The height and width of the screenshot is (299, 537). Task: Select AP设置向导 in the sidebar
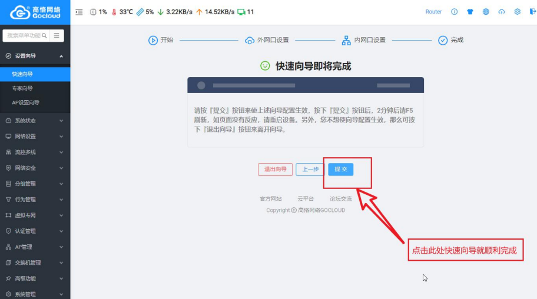pyautogui.click(x=26, y=102)
